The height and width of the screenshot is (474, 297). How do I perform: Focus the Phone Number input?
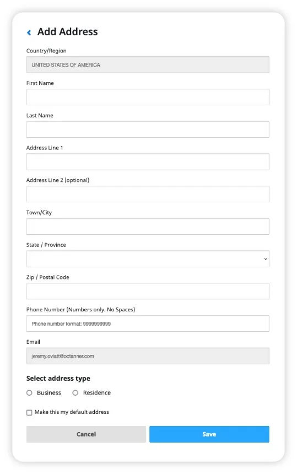[x=148, y=324]
